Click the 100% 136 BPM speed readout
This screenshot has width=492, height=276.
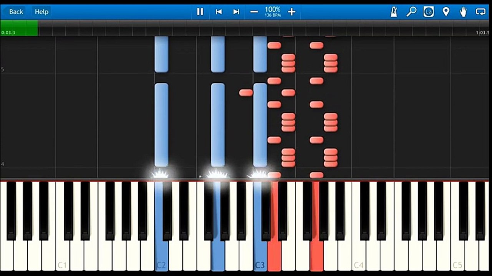coord(273,12)
